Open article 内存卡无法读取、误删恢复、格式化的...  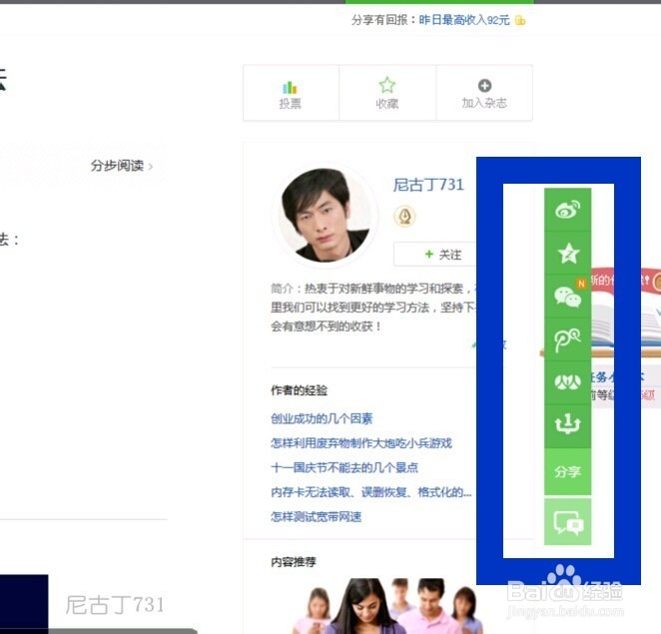click(371, 492)
